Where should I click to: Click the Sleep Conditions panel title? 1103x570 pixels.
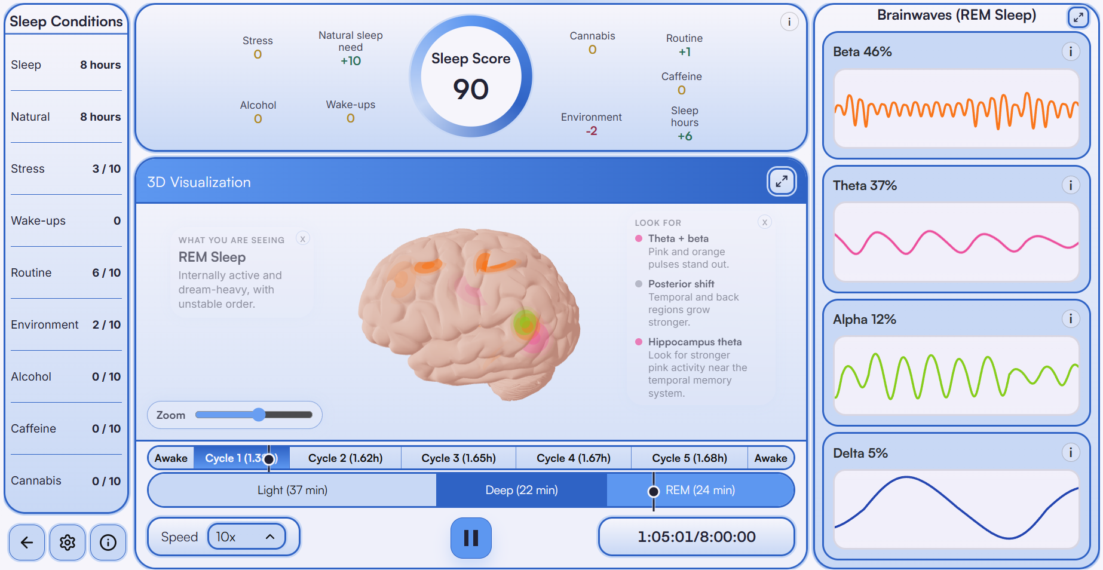point(66,21)
